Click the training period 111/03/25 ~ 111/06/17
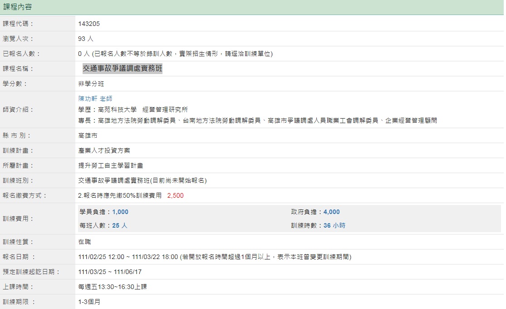Image resolution: width=506 pixels, height=309 pixels. coord(110,272)
